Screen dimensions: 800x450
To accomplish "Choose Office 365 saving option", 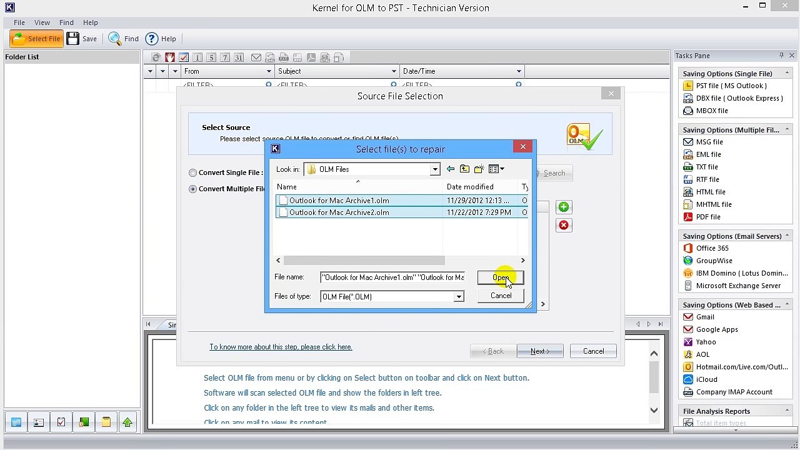I will pyautogui.click(x=706, y=248).
